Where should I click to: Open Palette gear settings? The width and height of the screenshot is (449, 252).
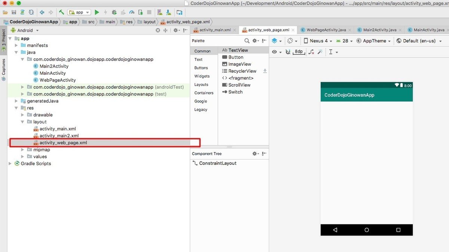256,41
